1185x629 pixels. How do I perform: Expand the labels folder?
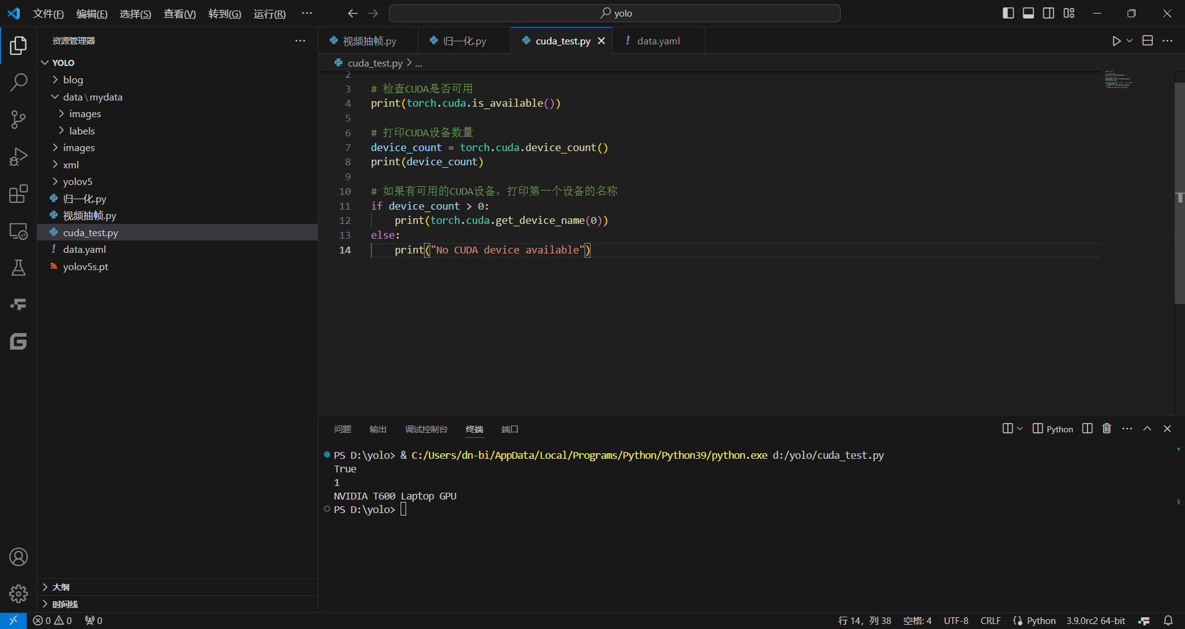coord(61,131)
